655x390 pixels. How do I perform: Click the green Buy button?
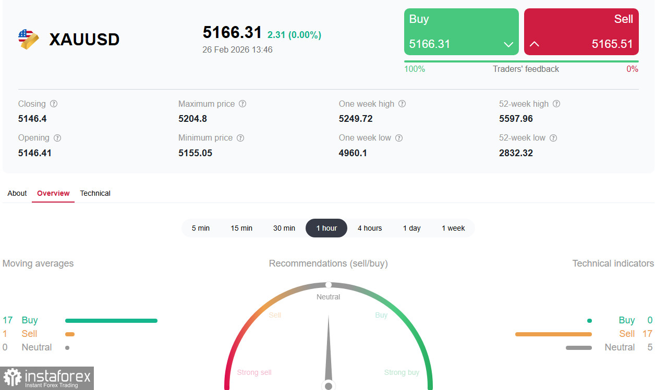[x=462, y=32]
